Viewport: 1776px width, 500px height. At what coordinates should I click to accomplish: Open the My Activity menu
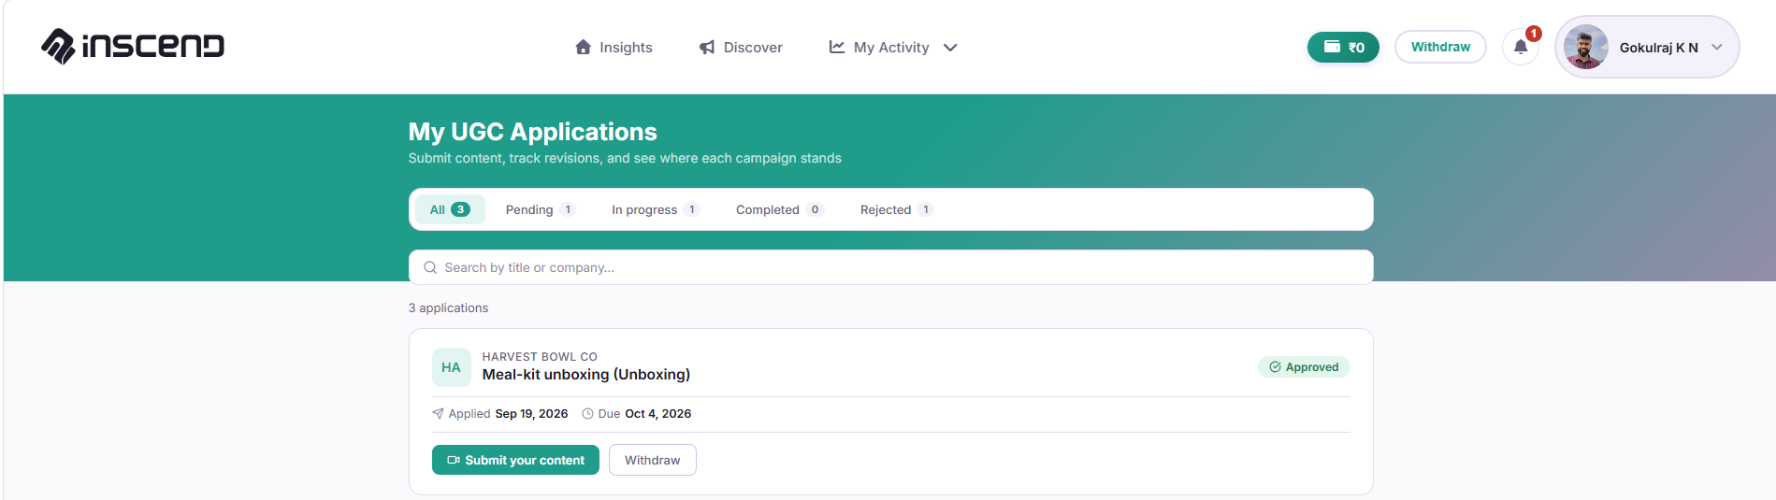(x=893, y=47)
